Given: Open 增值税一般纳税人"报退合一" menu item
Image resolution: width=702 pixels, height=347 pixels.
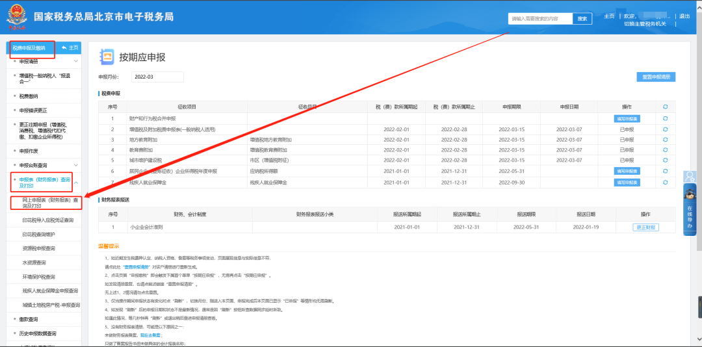Looking at the screenshot, I should [x=44, y=79].
